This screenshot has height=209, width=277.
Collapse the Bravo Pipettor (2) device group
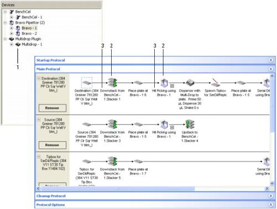pos(5,23)
